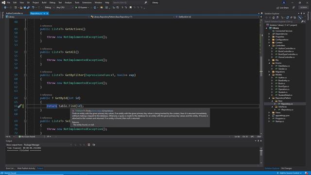The image size is (311, 175).
Task: Click Add to Source Control button
Action: pos(290,173)
